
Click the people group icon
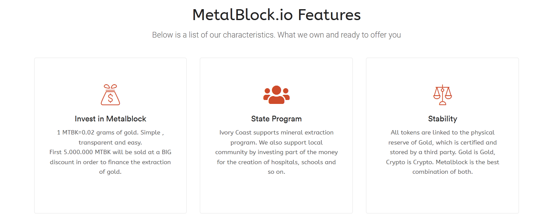tap(276, 95)
